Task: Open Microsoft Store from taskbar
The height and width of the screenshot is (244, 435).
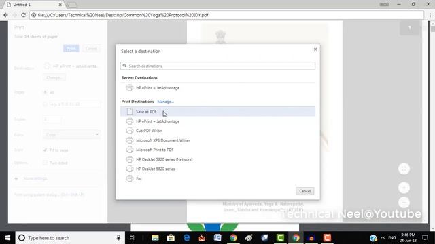Action: [171, 238]
